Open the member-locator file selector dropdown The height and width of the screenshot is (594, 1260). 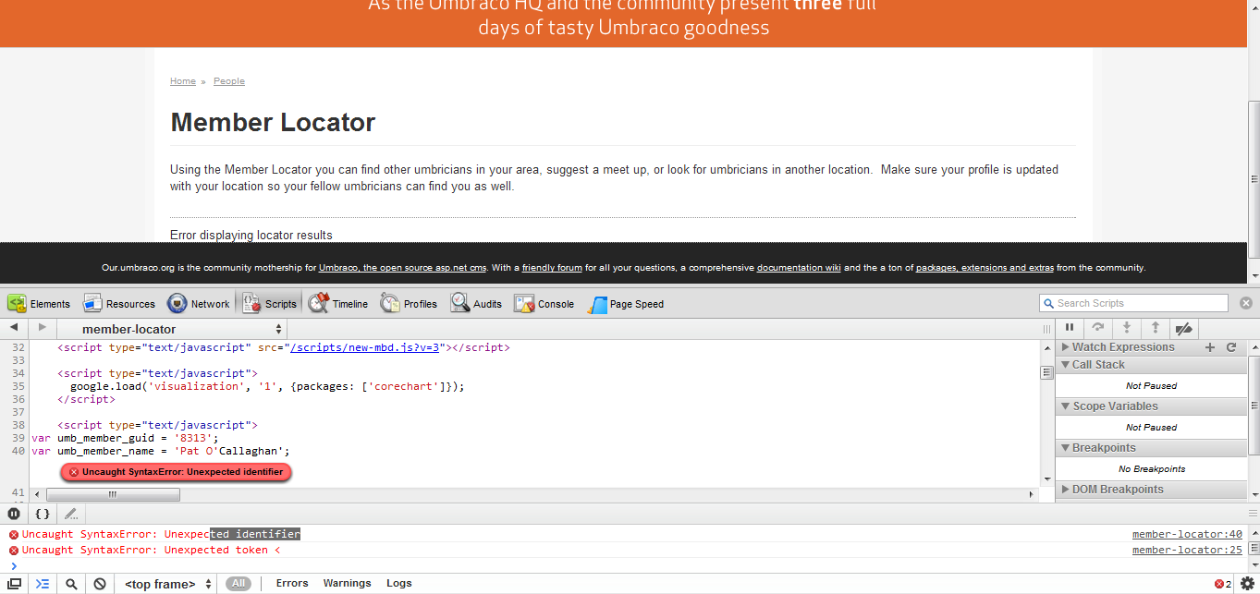pyautogui.click(x=172, y=329)
